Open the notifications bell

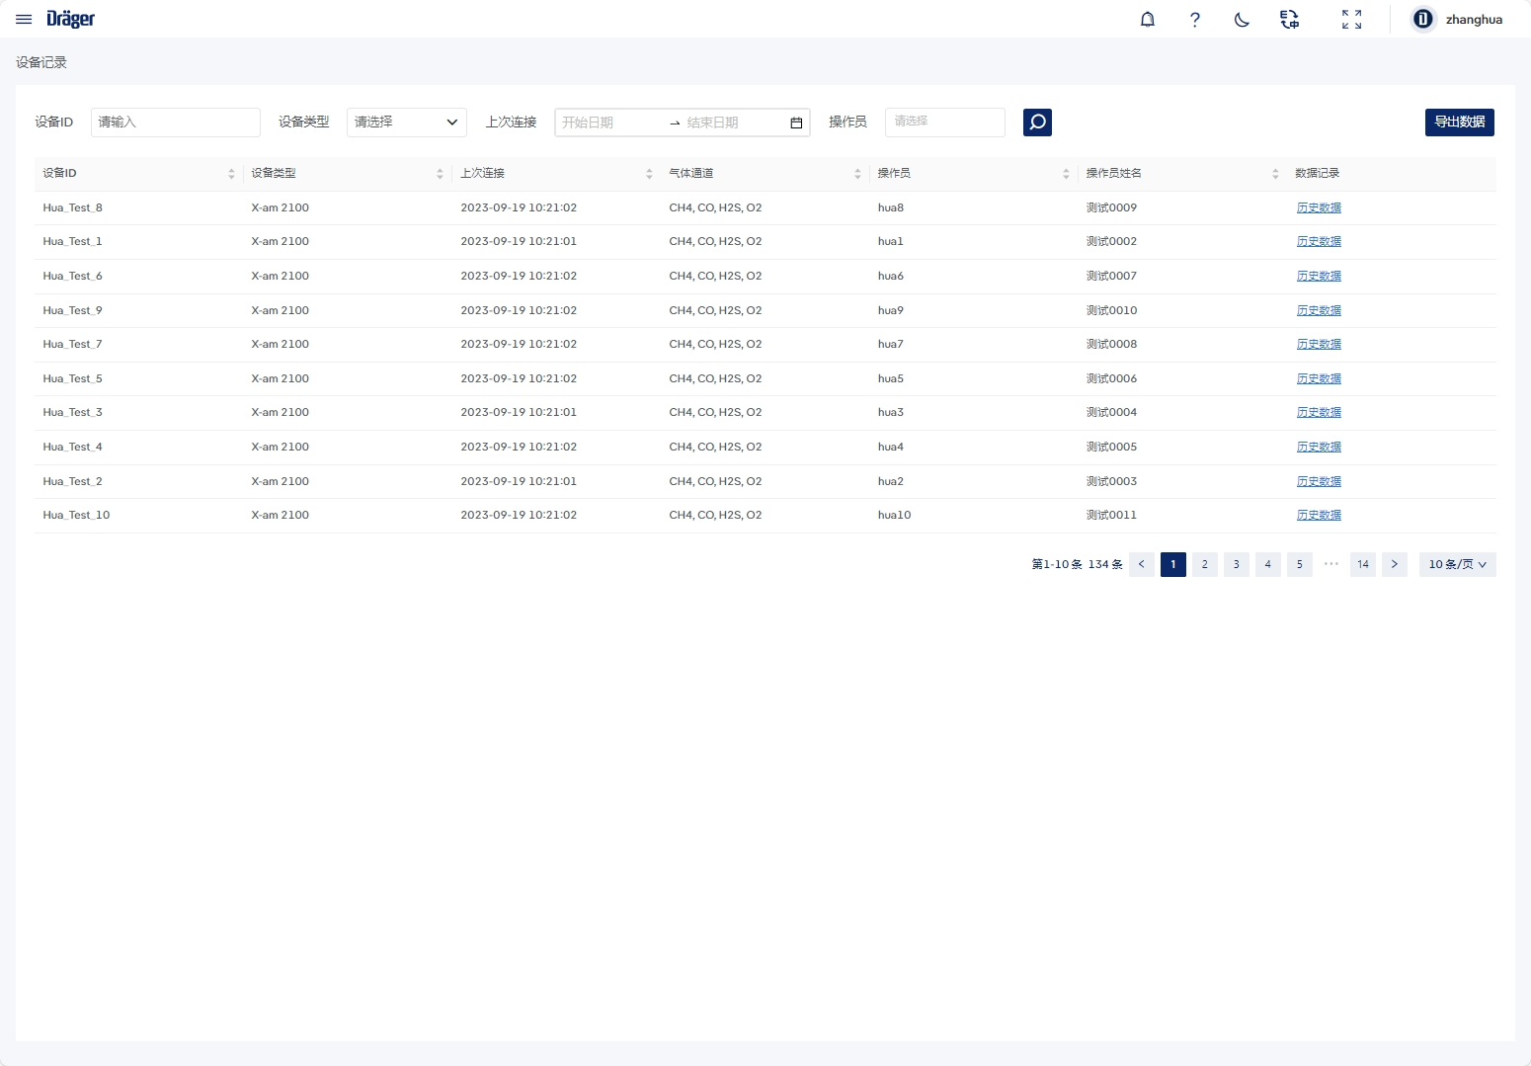coord(1147,20)
